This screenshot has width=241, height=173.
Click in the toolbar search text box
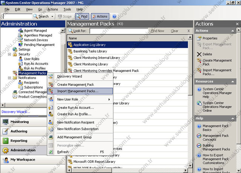pyautogui.click(x=18, y=16)
